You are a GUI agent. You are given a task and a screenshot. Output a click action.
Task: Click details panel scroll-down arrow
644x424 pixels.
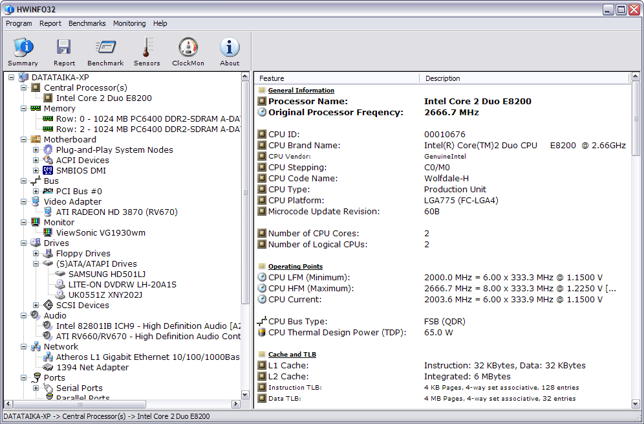[x=636, y=404]
